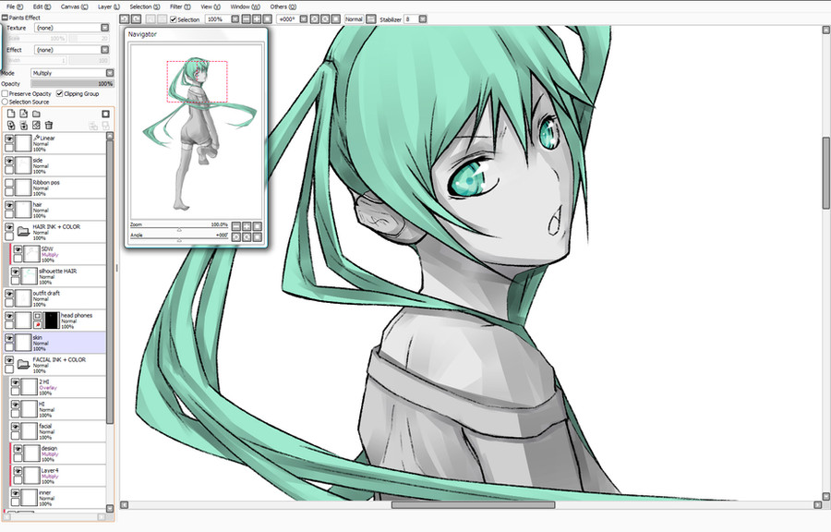
Task: Click the toolbar reset zoom icon
Action: (267, 19)
